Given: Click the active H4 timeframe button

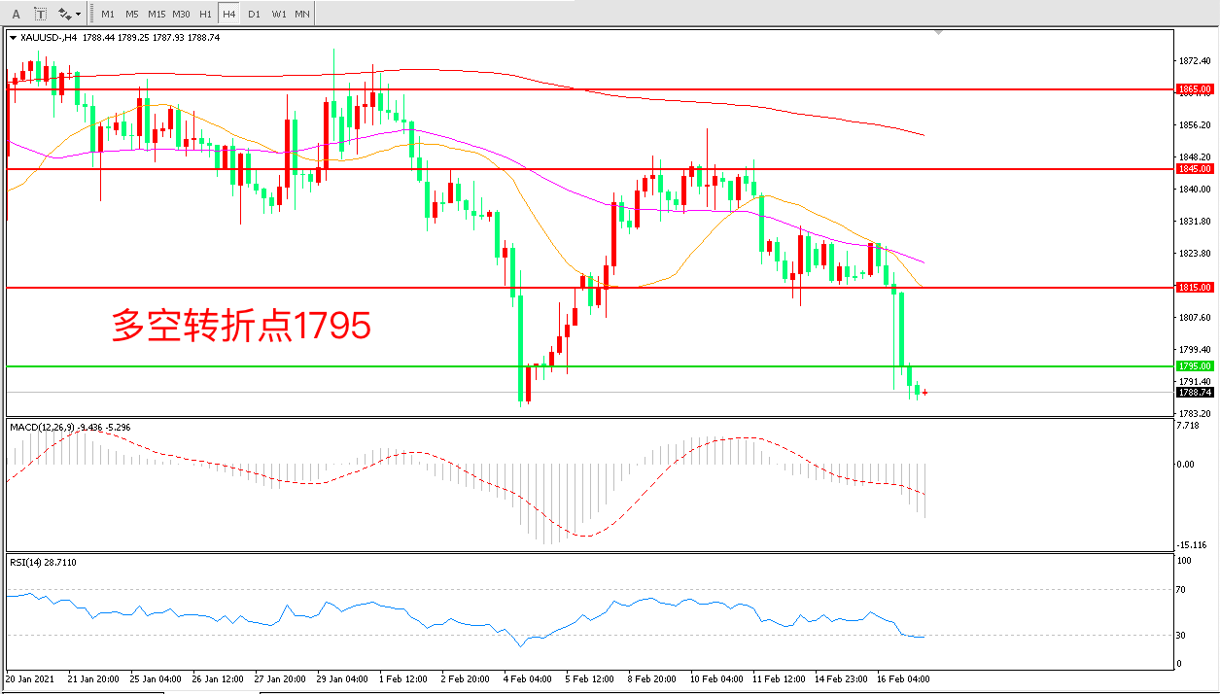Looking at the screenshot, I should (x=228, y=14).
